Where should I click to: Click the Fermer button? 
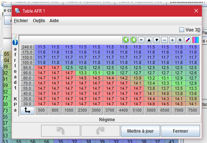pyautogui.click(x=180, y=131)
